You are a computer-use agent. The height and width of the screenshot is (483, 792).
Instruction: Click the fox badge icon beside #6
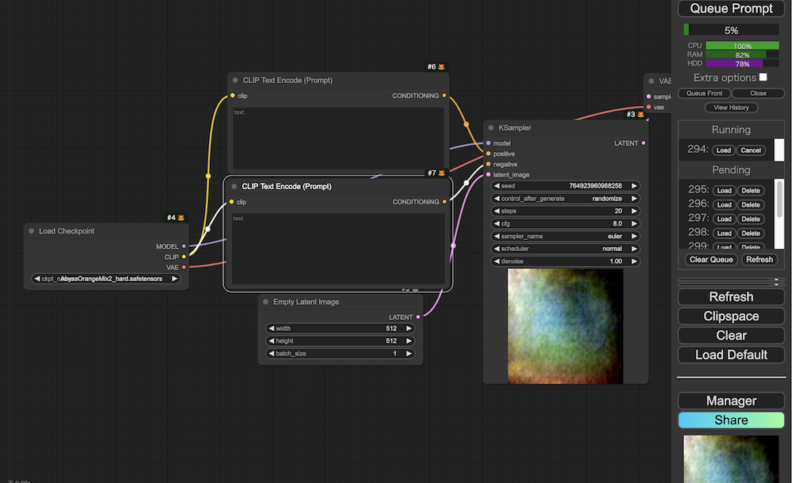(442, 67)
